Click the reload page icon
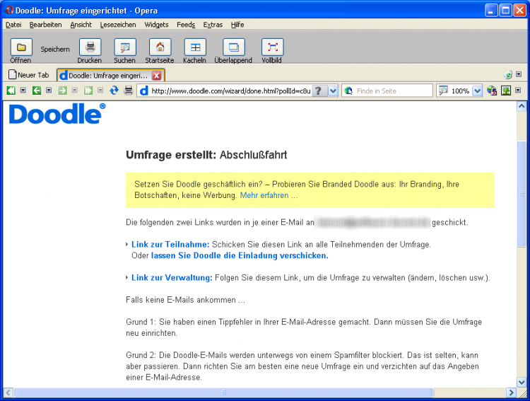Viewport: 530px width, 401px height. click(x=114, y=91)
